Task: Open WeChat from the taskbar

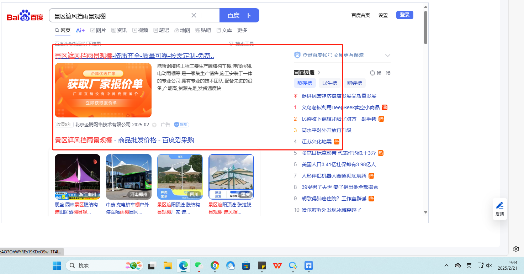Action: tap(199, 265)
